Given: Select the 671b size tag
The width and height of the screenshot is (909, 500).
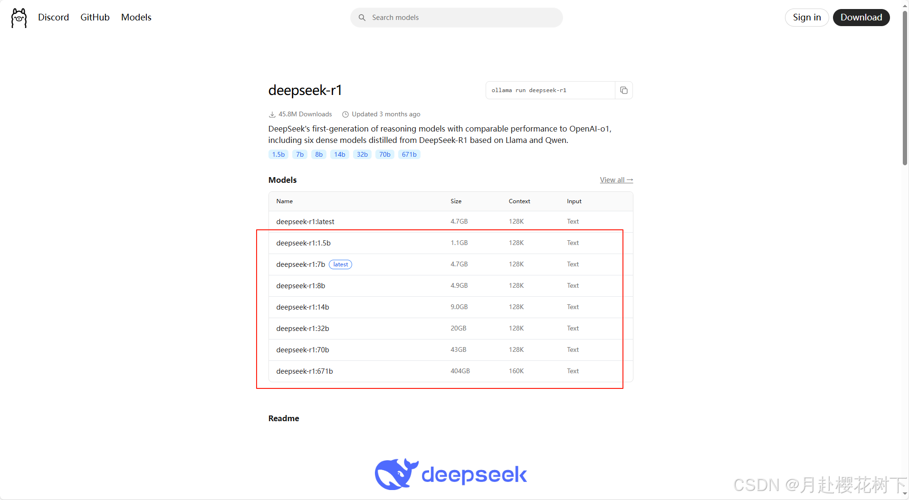Looking at the screenshot, I should pyautogui.click(x=409, y=154).
